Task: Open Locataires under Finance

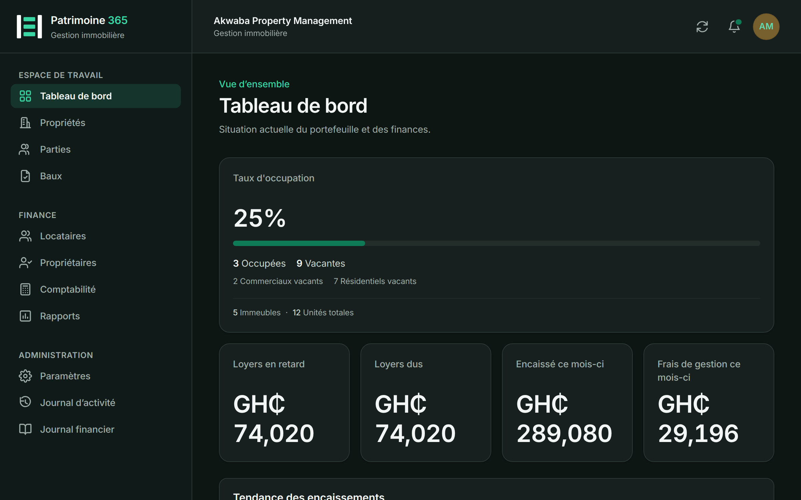Action: [96, 236]
